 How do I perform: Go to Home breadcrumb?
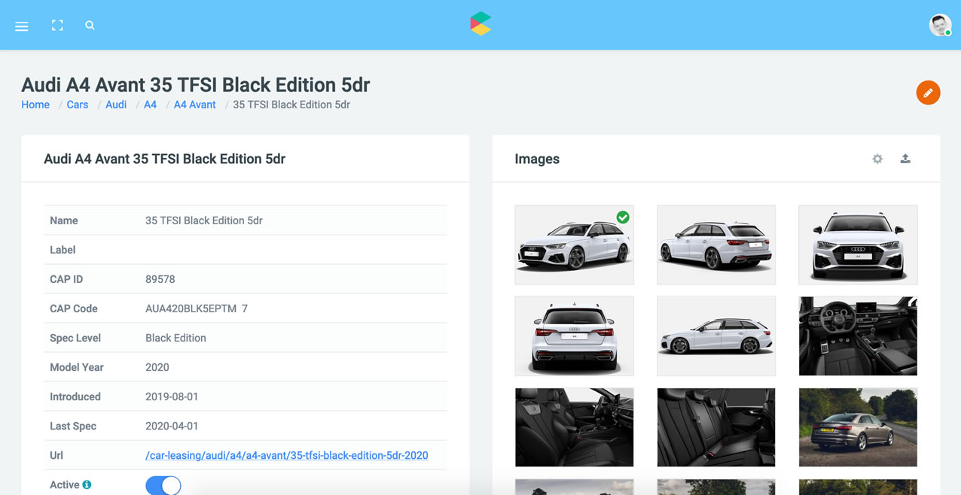coord(35,105)
